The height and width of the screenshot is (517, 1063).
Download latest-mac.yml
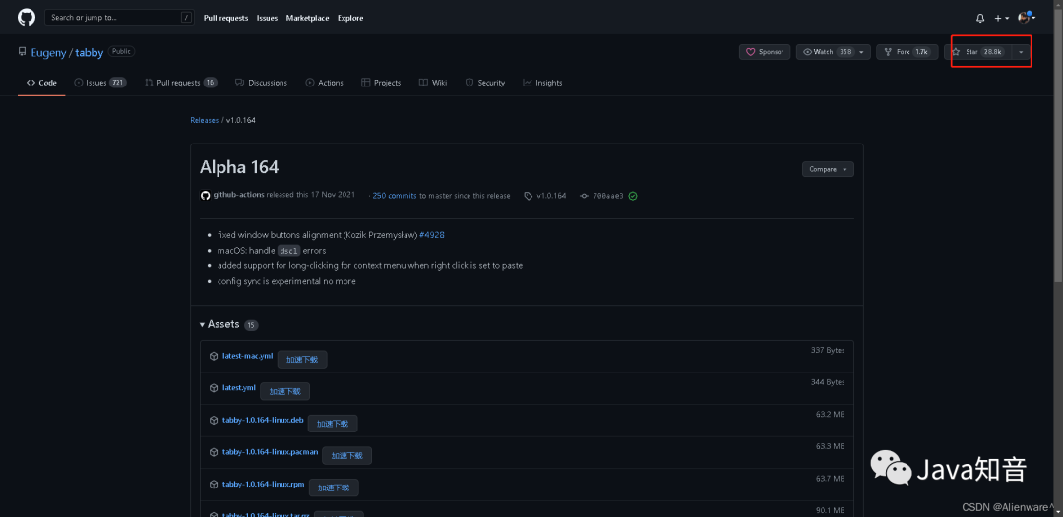tap(247, 355)
